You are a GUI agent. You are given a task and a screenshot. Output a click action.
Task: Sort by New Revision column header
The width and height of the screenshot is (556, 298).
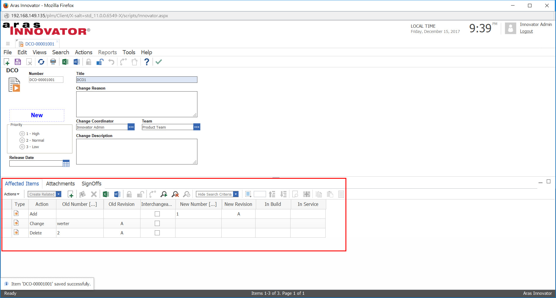(x=238, y=204)
